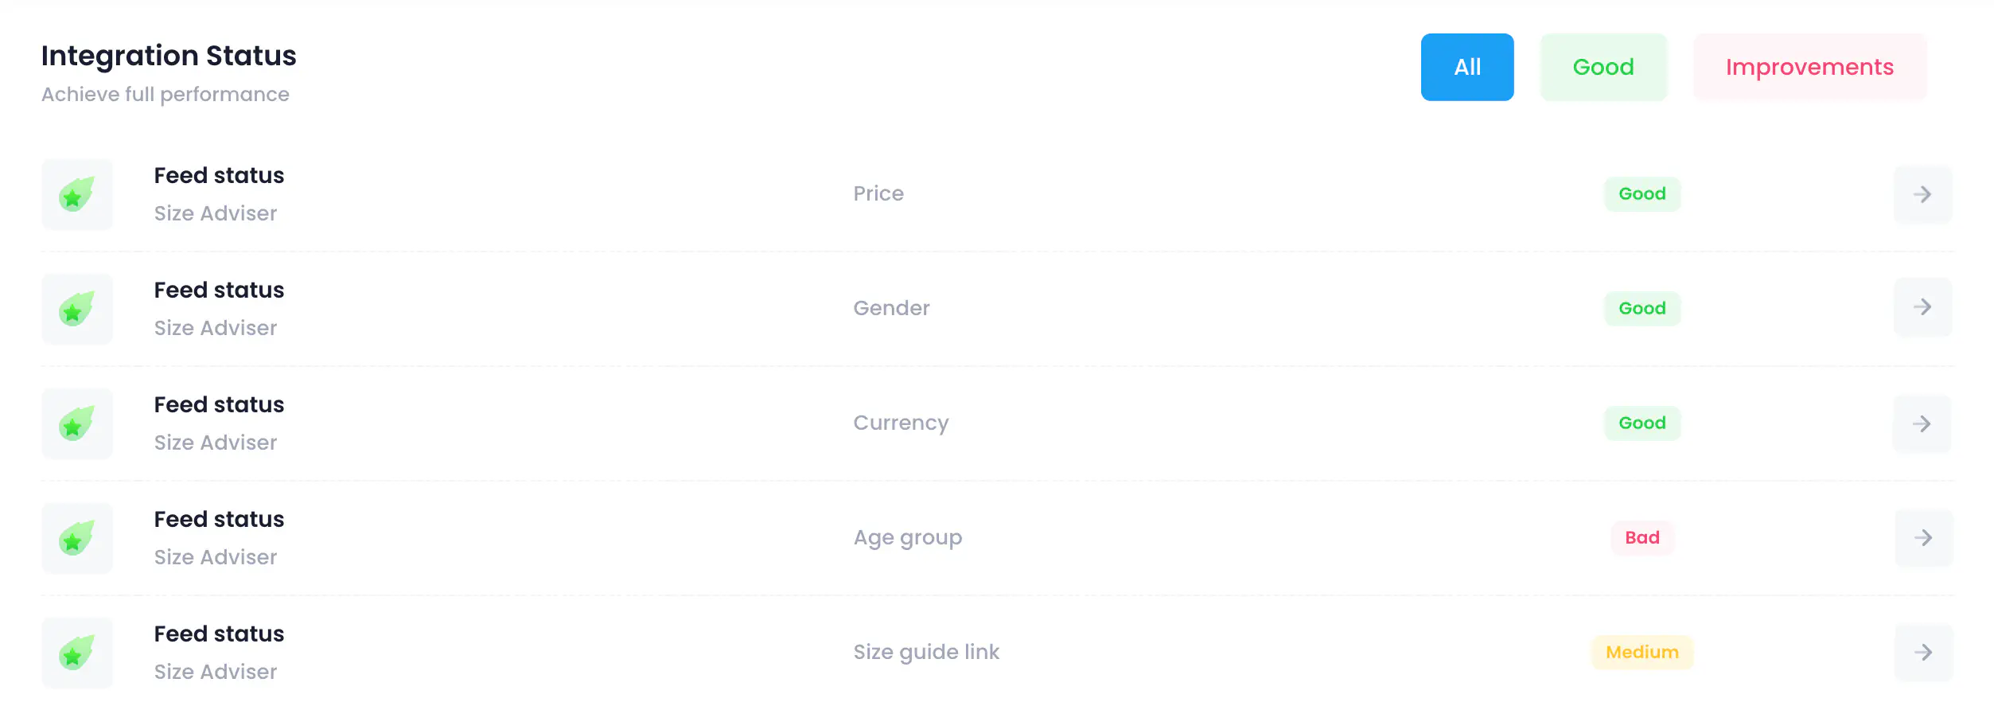Click the star icon for Size guide link
Image resolution: width=1994 pixels, height=702 pixels.
click(76, 653)
